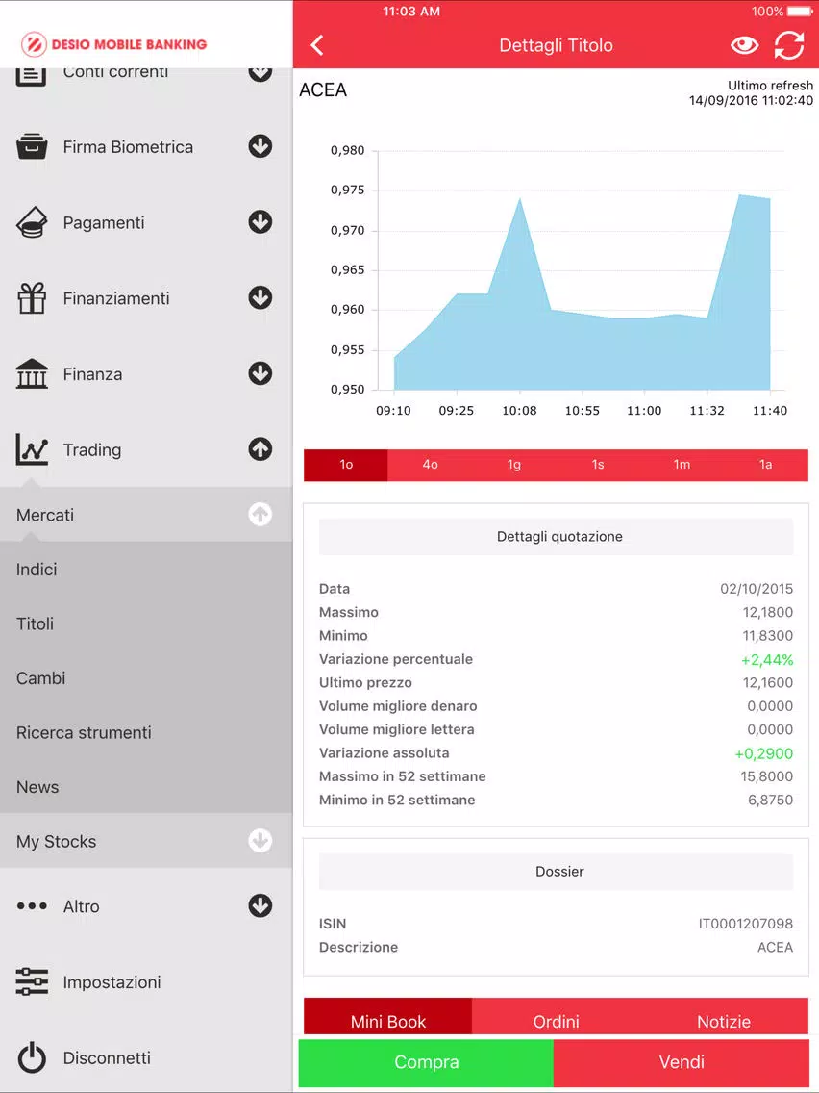The image size is (819, 1093).
Task: Open Impostazioni sliders icon
Action: [x=32, y=981]
